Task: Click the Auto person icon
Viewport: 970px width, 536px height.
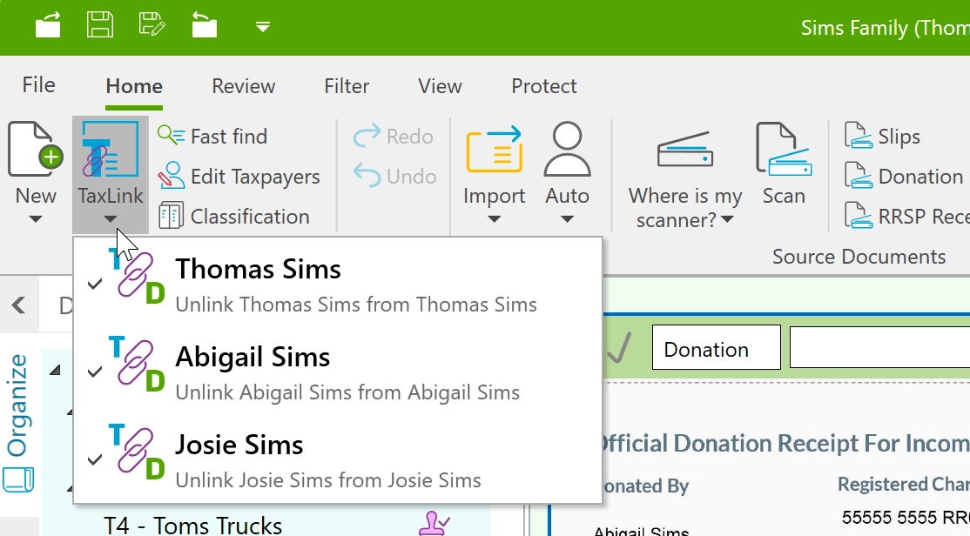Action: [x=567, y=150]
